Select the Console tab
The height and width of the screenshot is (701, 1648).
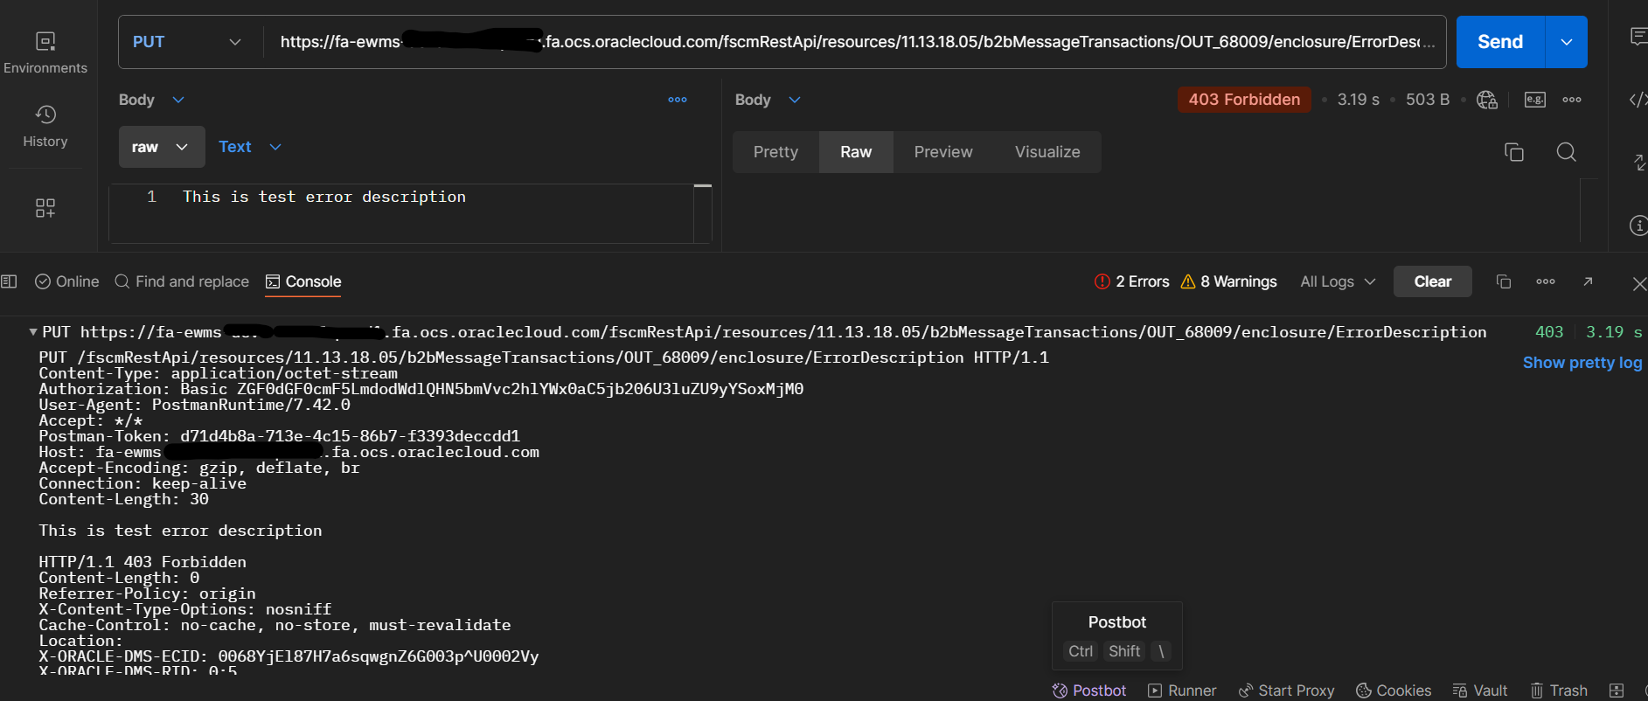pos(303,281)
